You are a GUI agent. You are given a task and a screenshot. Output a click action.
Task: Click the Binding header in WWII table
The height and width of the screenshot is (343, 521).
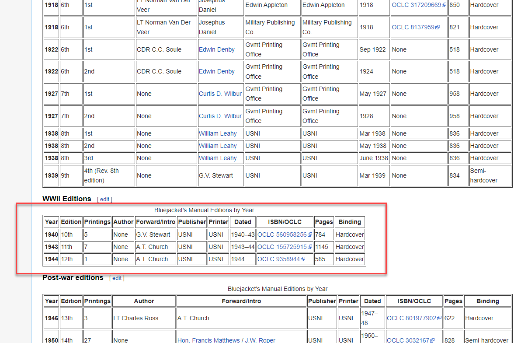coord(350,222)
